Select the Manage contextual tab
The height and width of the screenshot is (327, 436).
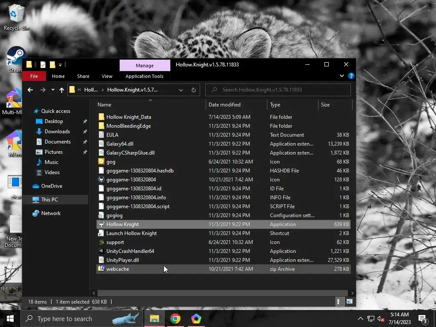click(145, 65)
